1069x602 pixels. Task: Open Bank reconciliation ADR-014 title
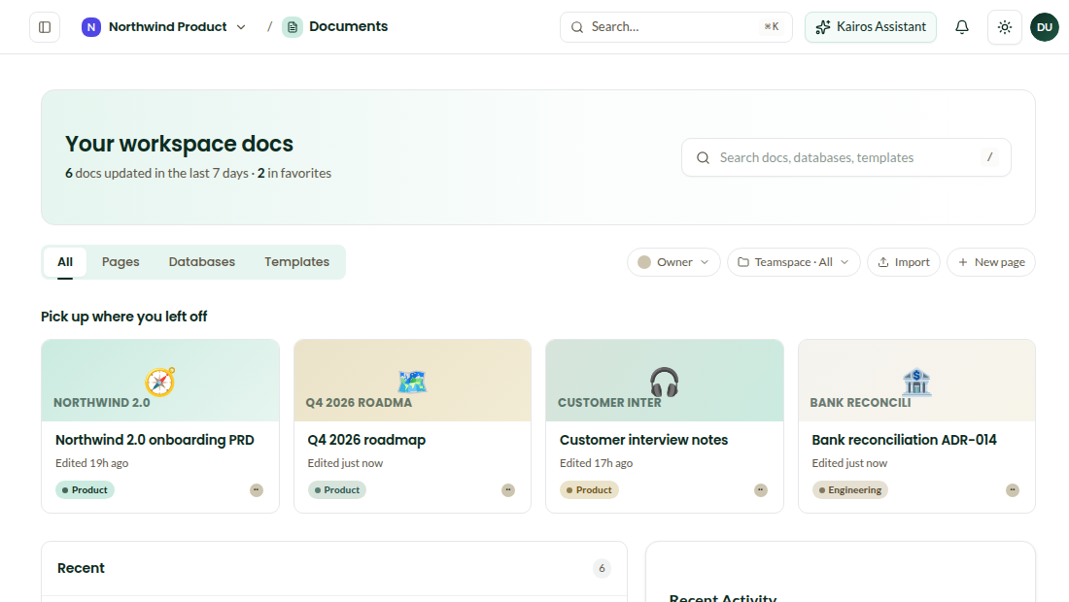pyautogui.click(x=904, y=440)
